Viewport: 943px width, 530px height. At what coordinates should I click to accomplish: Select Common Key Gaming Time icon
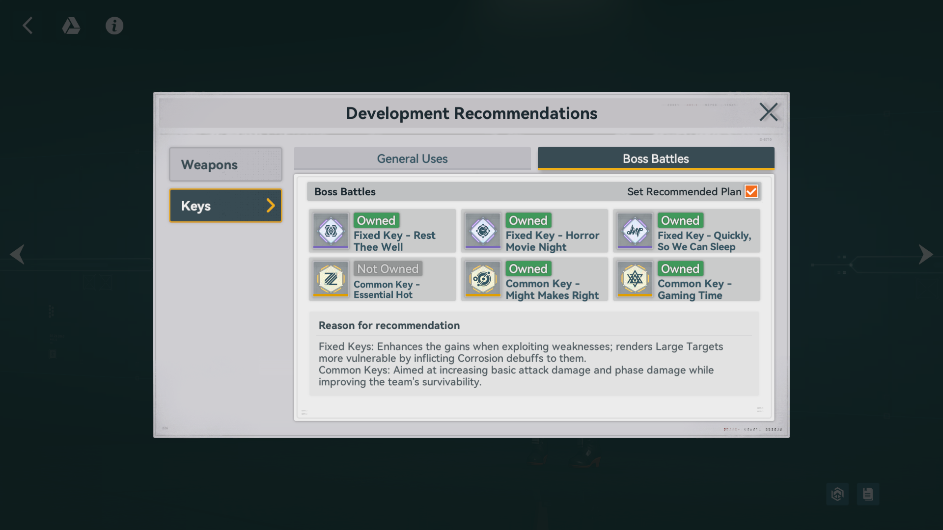[635, 279]
